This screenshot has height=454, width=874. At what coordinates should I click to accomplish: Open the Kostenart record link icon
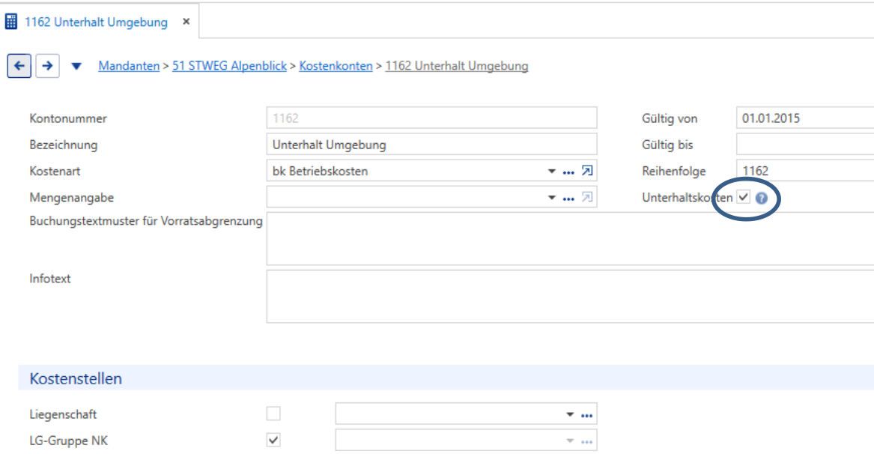click(587, 171)
